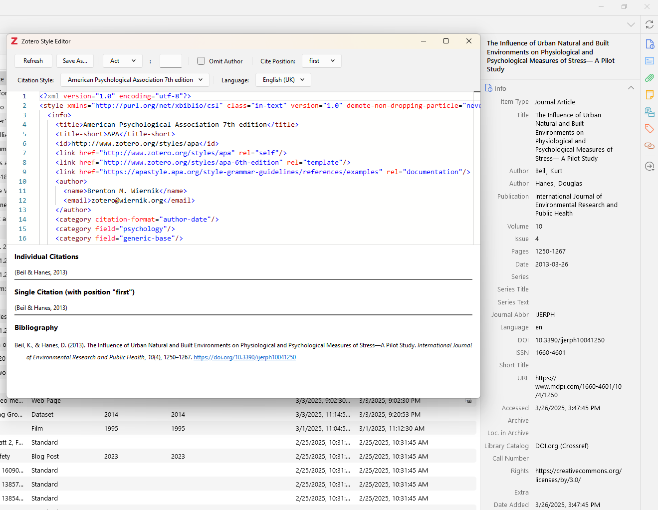Click the Save As... button
This screenshot has height=510, width=658.
(x=75, y=61)
